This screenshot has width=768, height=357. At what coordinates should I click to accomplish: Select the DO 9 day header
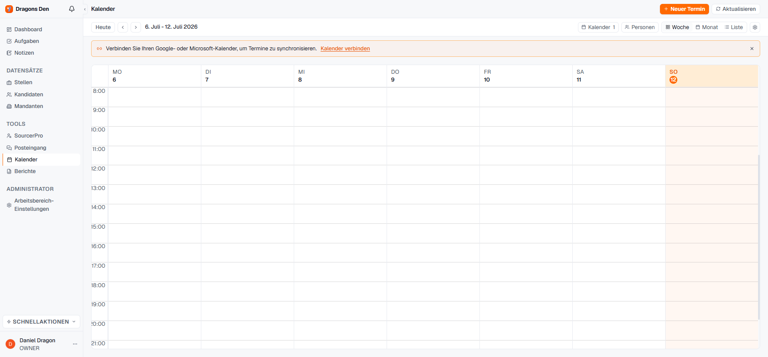(433, 76)
